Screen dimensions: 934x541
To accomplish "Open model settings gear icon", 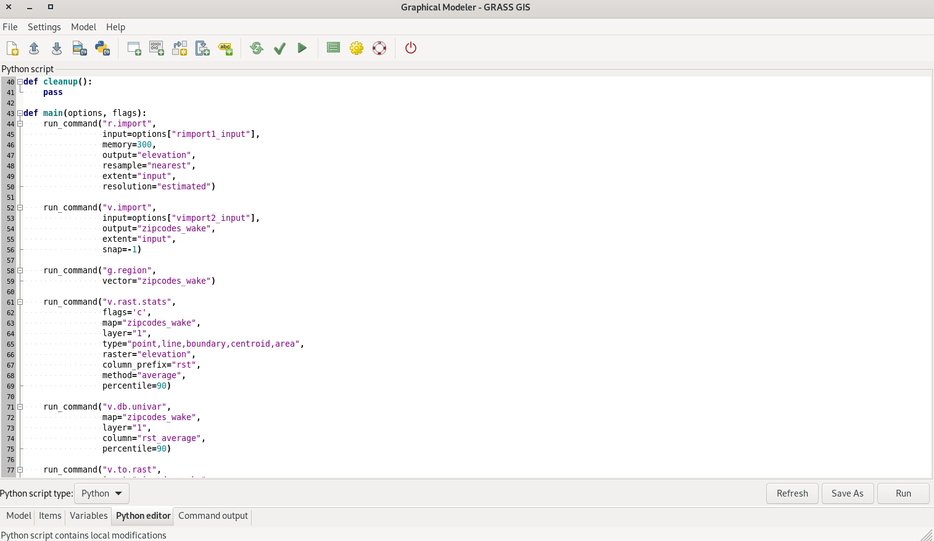I will (x=357, y=48).
